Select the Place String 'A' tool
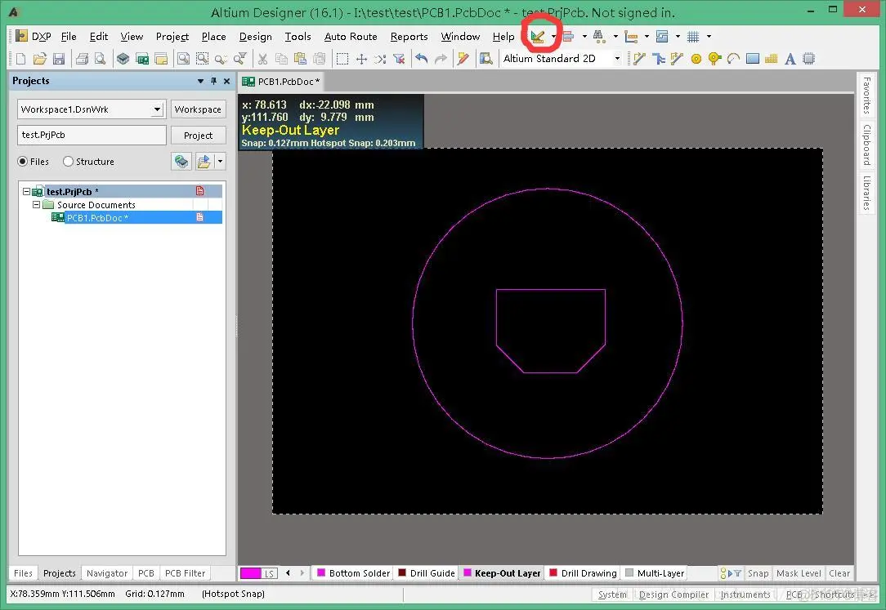Image resolution: width=886 pixels, height=610 pixels. 790,59
